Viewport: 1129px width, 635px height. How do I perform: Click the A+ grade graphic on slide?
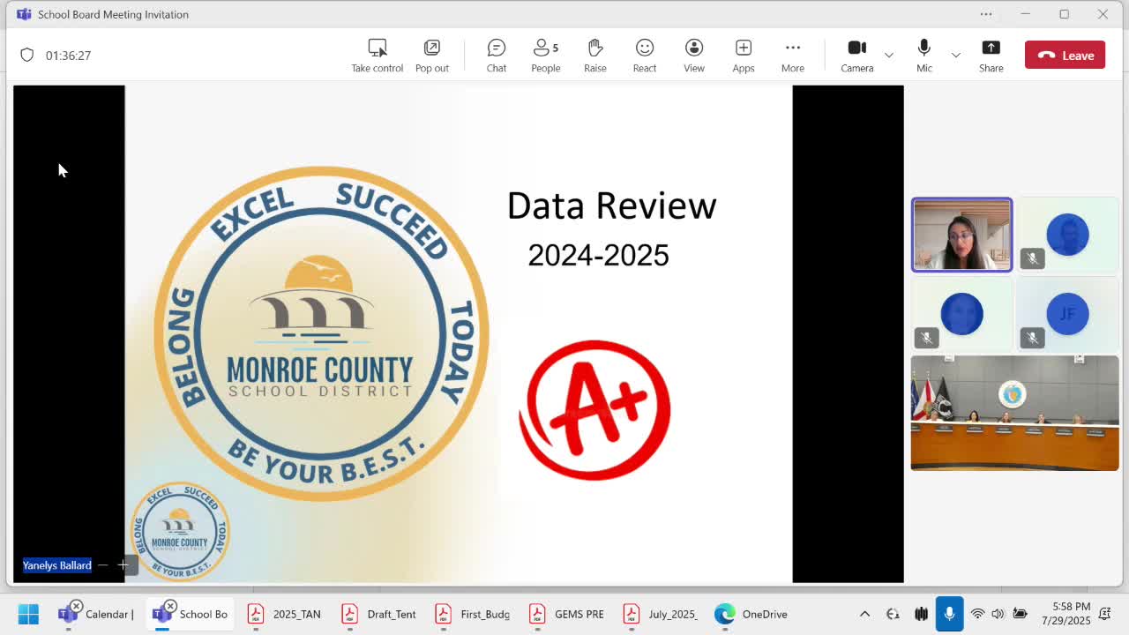click(594, 410)
